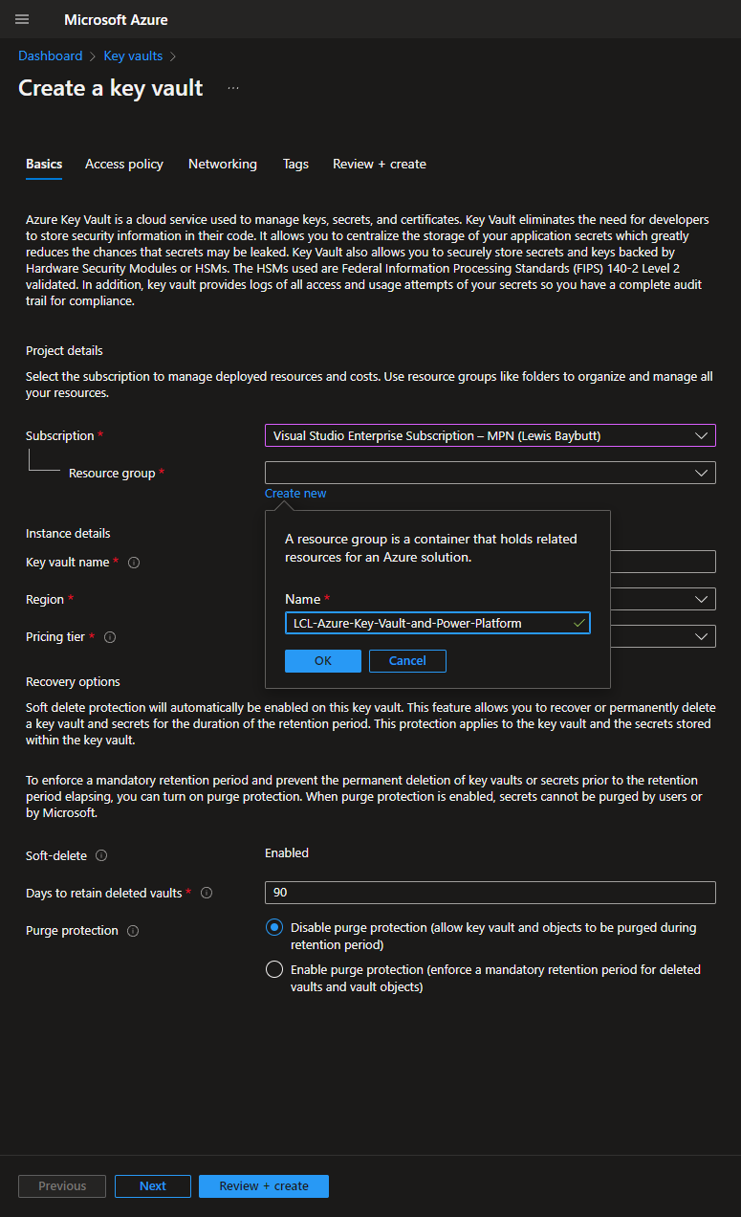741x1217 pixels.
Task: Show info for Days to retain deleted vaults
Action: pyautogui.click(x=207, y=893)
